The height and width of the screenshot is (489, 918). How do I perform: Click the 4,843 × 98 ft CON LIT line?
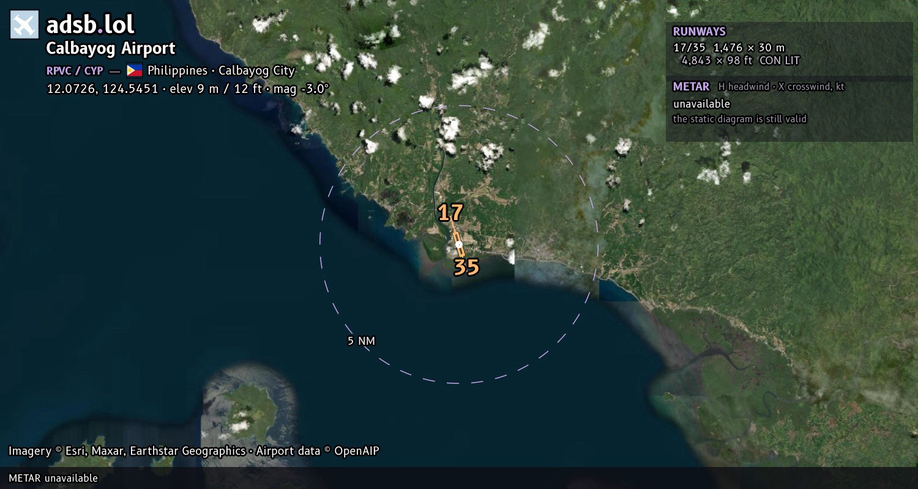(741, 61)
